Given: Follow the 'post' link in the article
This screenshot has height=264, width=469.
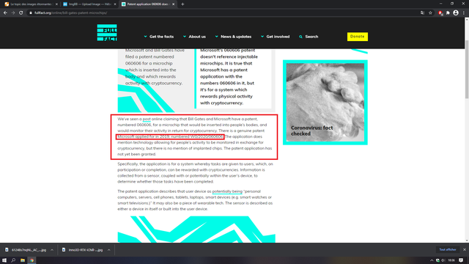Looking at the screenshot, I should [147, 119].
